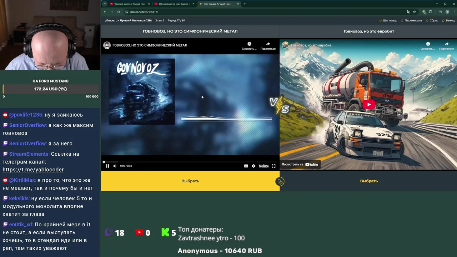This screenshot has height=257, width=457.
Task: Click 'Сброс' reset button
Action: pyautogui.click(x=432, y=21)
